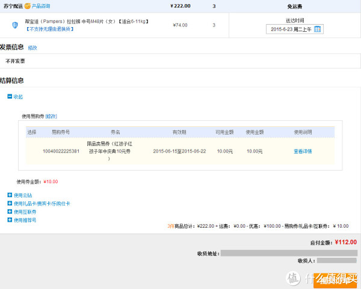Click the blue shield icon beside Pampers item

[15, 25]
